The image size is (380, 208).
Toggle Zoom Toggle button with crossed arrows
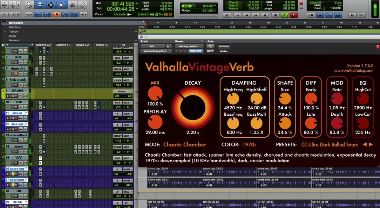pyautogui.click(x=29, y=14)
